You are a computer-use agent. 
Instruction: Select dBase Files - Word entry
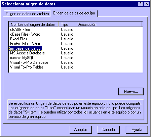point(25,34)
